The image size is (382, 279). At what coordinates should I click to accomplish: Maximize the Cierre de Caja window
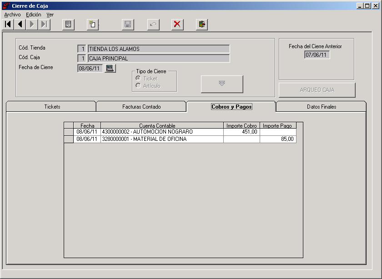367,5
